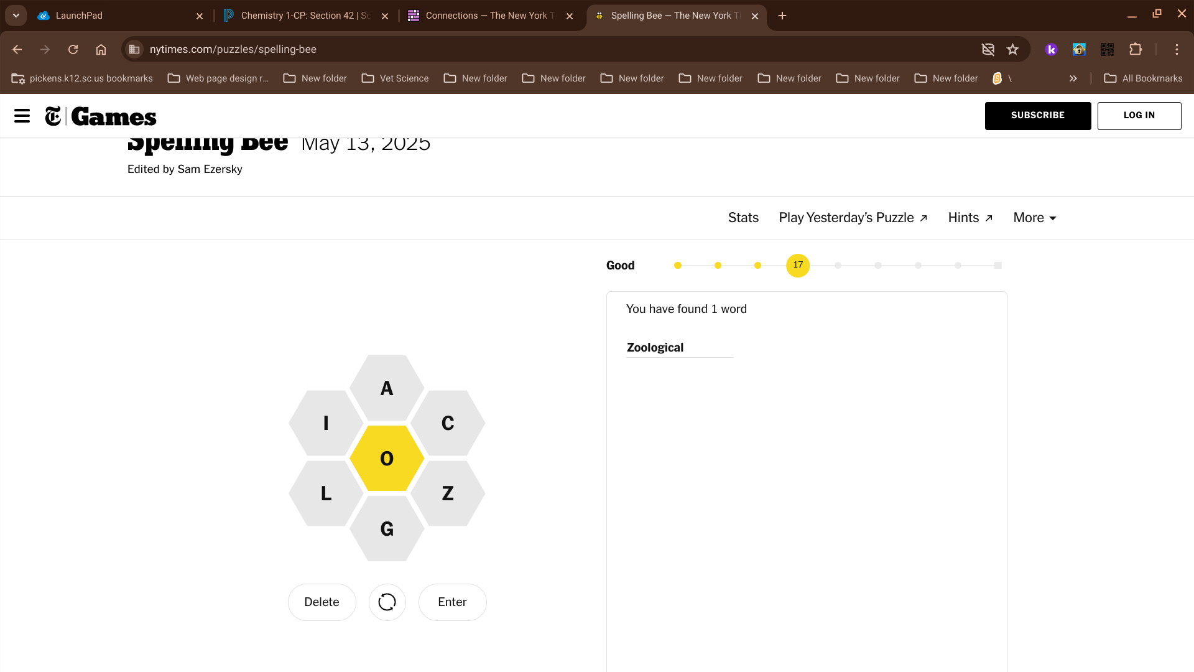Open the purple K extension
1194x672 pixels.
click(1051, 49)
